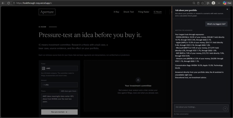This screenshot has height=118, width=233.
Task: Open Copilot Chat in the browser toolbar
Action: [x=227, y=3]
